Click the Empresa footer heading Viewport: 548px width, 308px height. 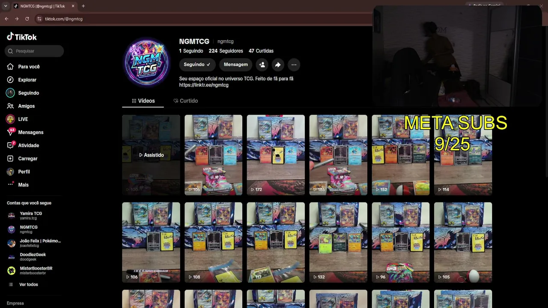(x=15, y=303)
